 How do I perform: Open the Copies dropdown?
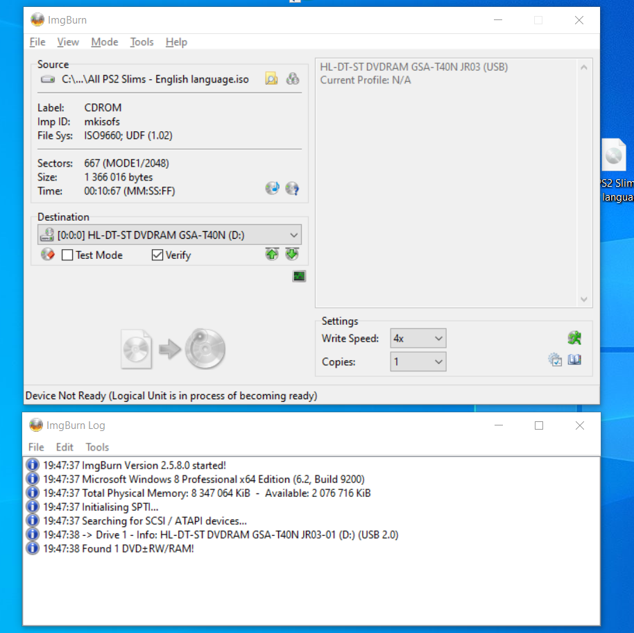pos(418,362)
